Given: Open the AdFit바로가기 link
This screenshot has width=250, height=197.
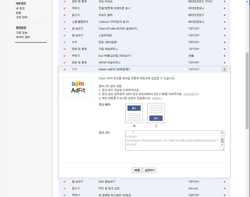Looking at the screenshot, I should (191, 94).
